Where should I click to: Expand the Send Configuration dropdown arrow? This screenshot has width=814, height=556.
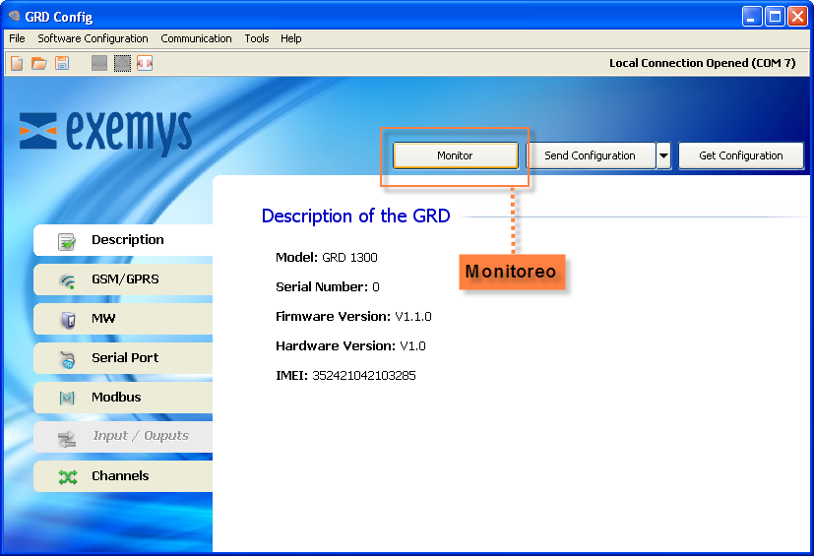coord(664,155)
